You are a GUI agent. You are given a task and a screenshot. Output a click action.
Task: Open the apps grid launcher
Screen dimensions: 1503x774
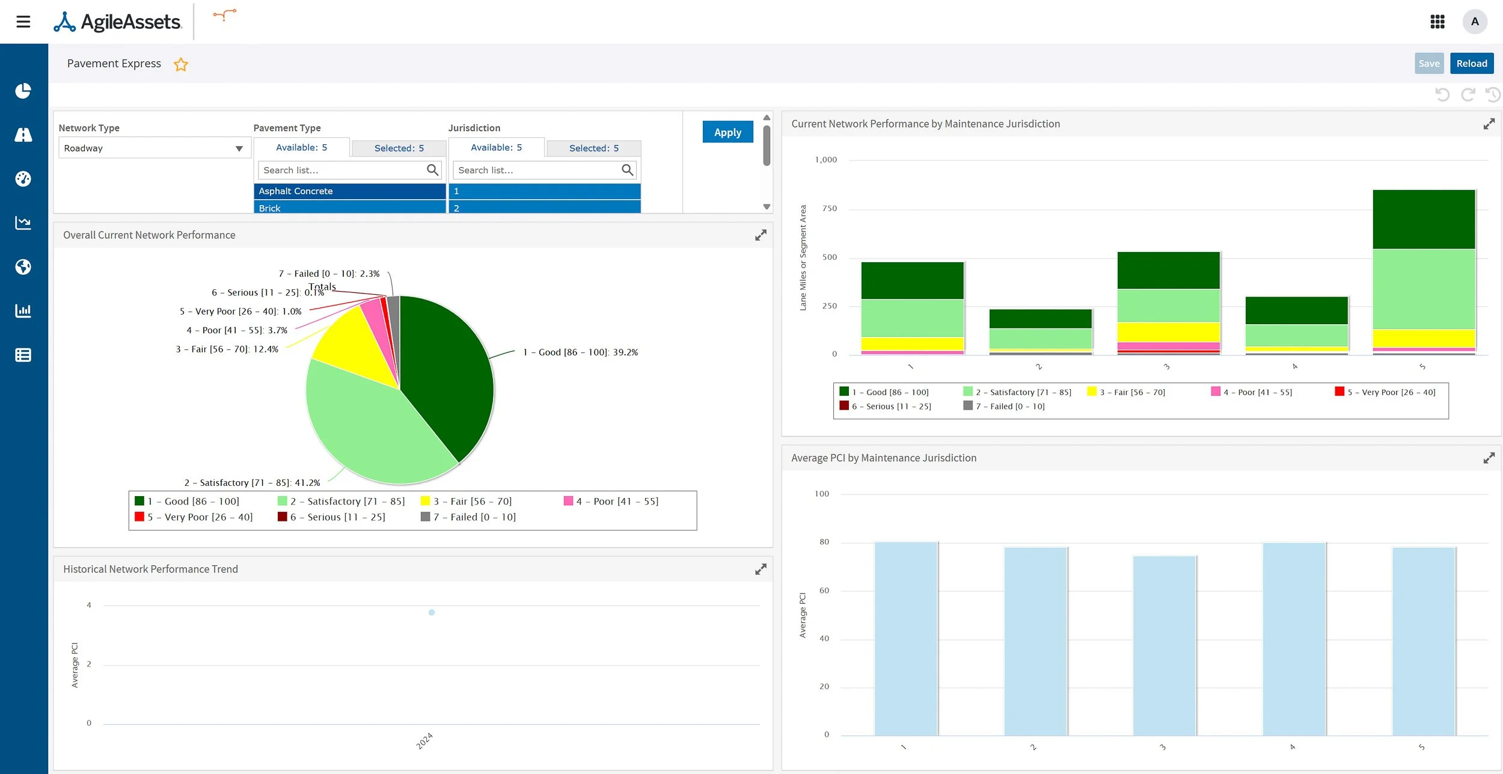click(x=1437, y=22)
